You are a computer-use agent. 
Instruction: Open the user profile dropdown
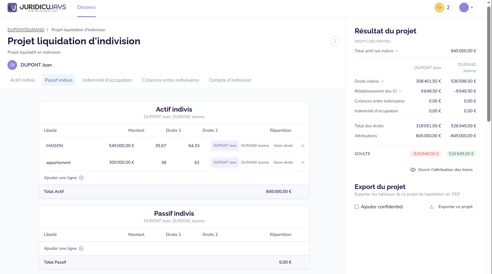[467, 8]
